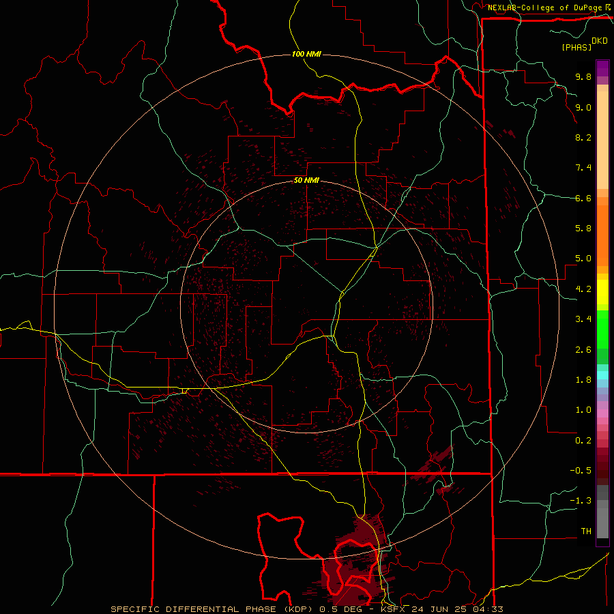Click the [PHAS] legend unit label

(x=576, y=47)
